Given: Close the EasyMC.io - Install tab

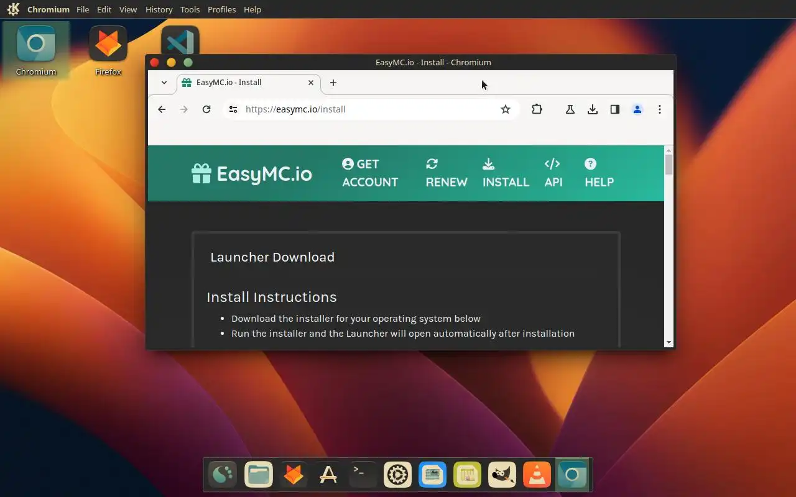Looking at the screenshot, I should 311,83.
